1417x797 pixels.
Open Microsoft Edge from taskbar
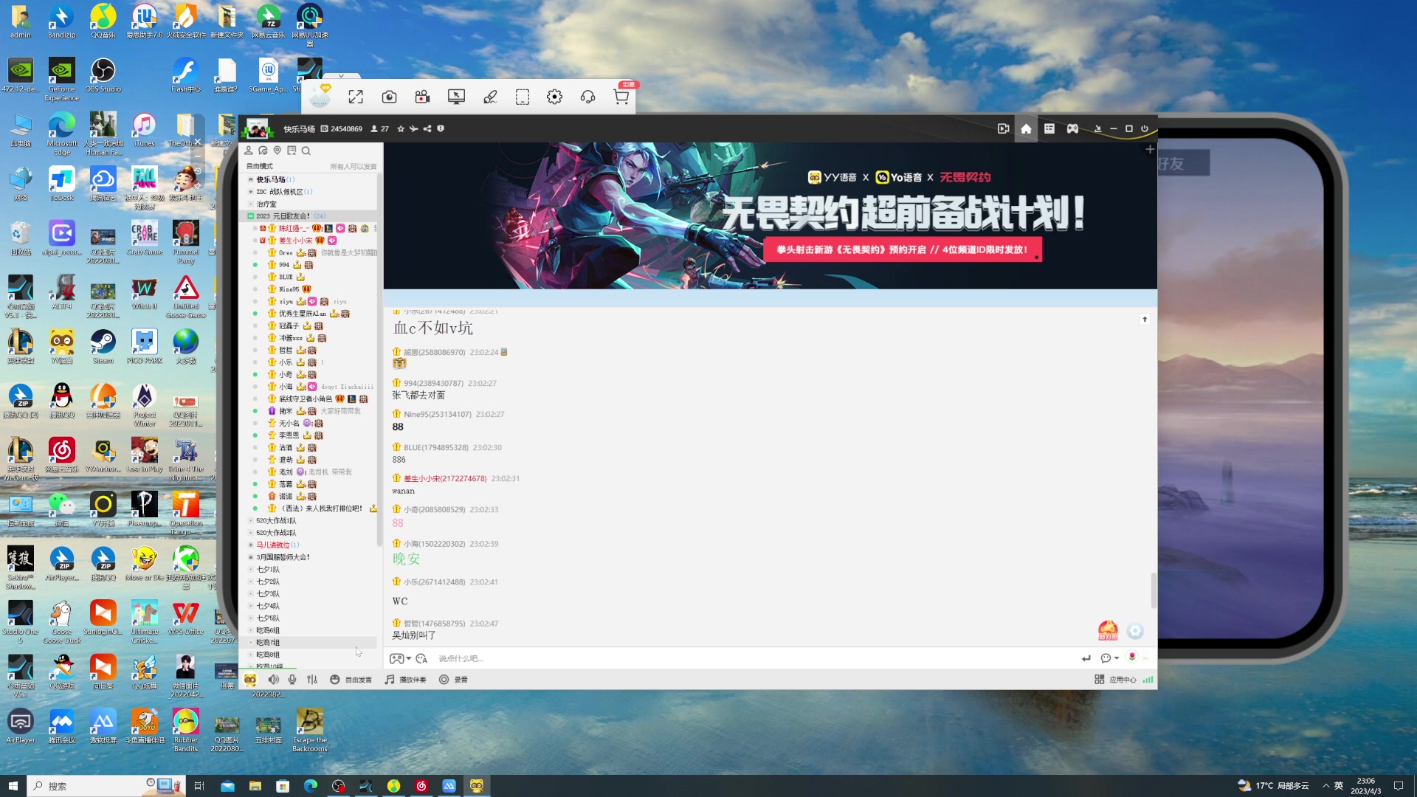[310, 786]
